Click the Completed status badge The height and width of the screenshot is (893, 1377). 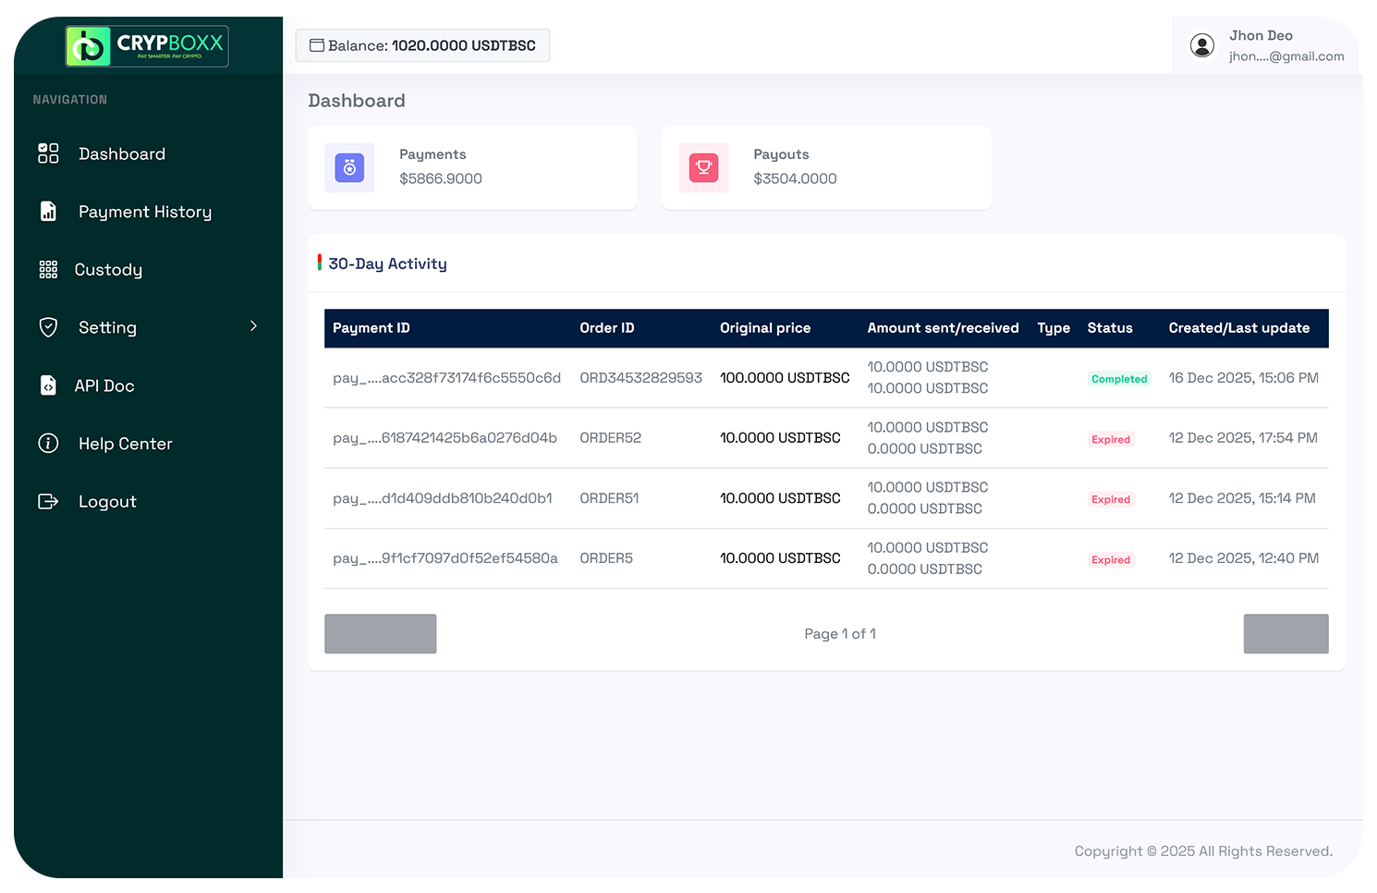[1118, 379]
